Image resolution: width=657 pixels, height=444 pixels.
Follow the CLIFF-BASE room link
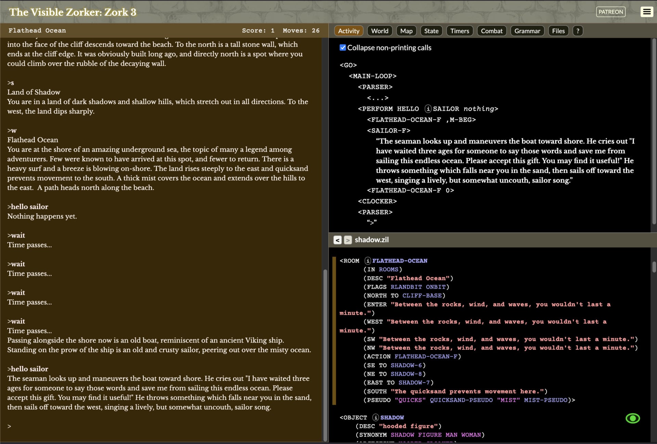(422, 296)
